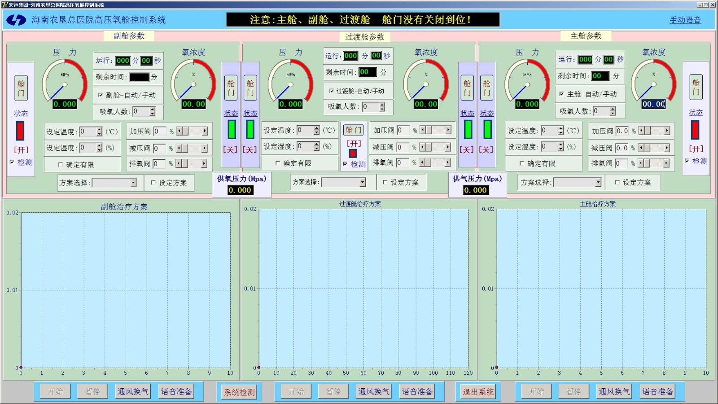Click the blue company logo icon in the header
The height and width of the screenshot is (404, 718).
coord(16,20)
